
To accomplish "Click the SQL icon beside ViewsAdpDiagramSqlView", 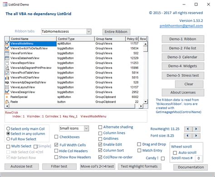I will pyautogui.click(x=7, y=83).
